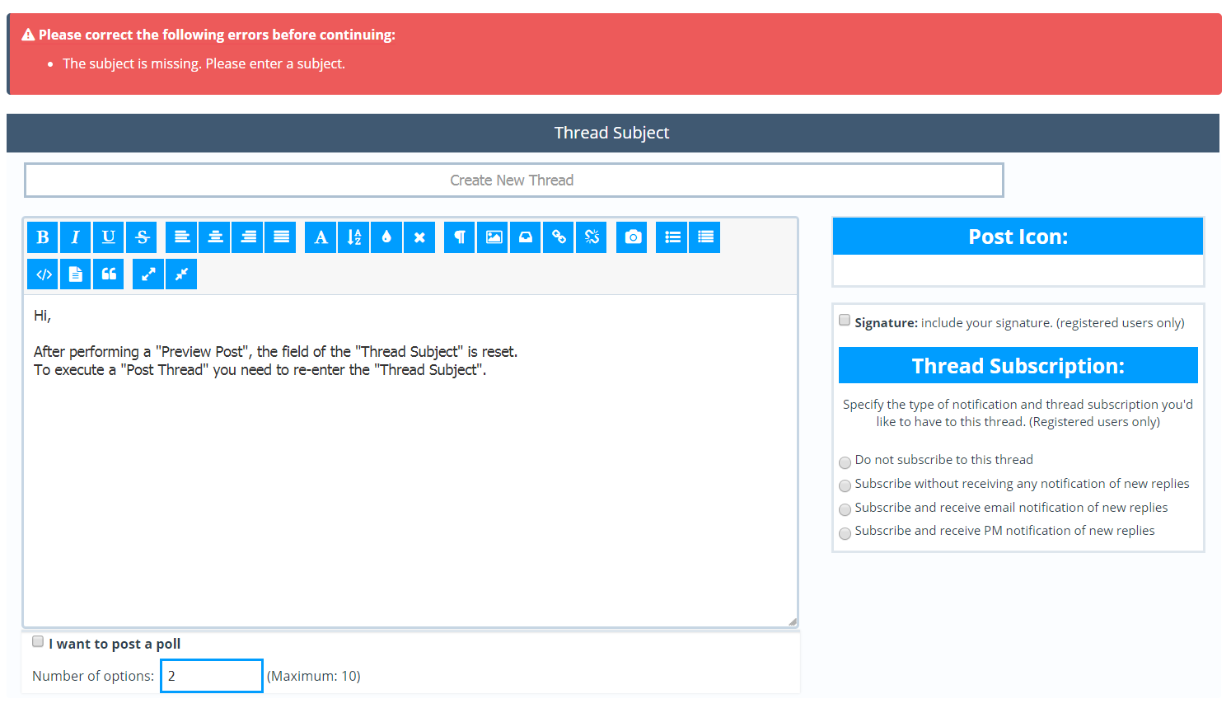Center align the post text

click(215, 237)
